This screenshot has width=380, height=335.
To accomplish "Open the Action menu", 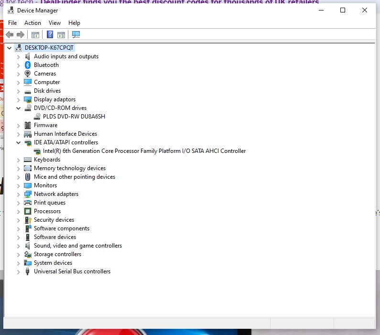I will click(x=33, y=23).
